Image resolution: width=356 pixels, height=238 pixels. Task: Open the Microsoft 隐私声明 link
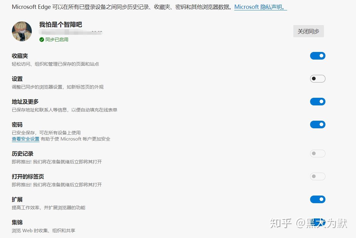[260, 7]
